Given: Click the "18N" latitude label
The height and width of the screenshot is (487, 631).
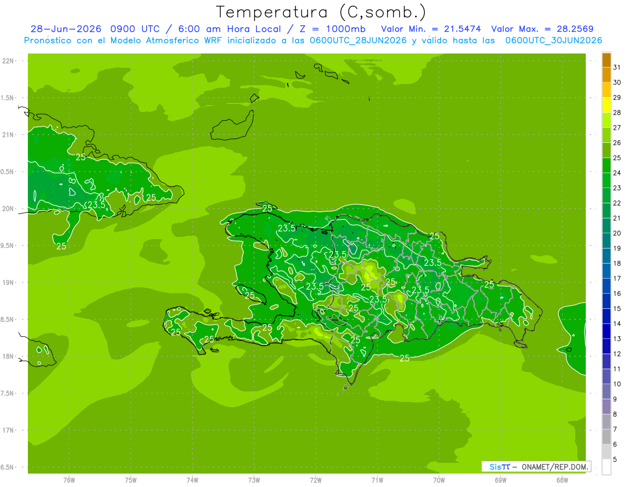Looking at the screenshot, I should click(x=9, y=356).
